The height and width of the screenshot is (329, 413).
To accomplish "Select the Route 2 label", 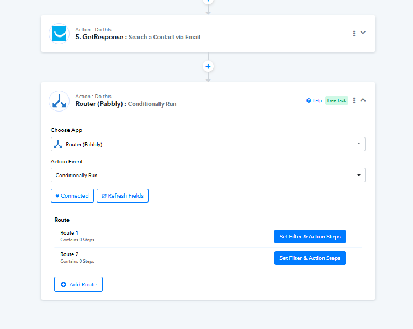I will click(x=70, y=254).
